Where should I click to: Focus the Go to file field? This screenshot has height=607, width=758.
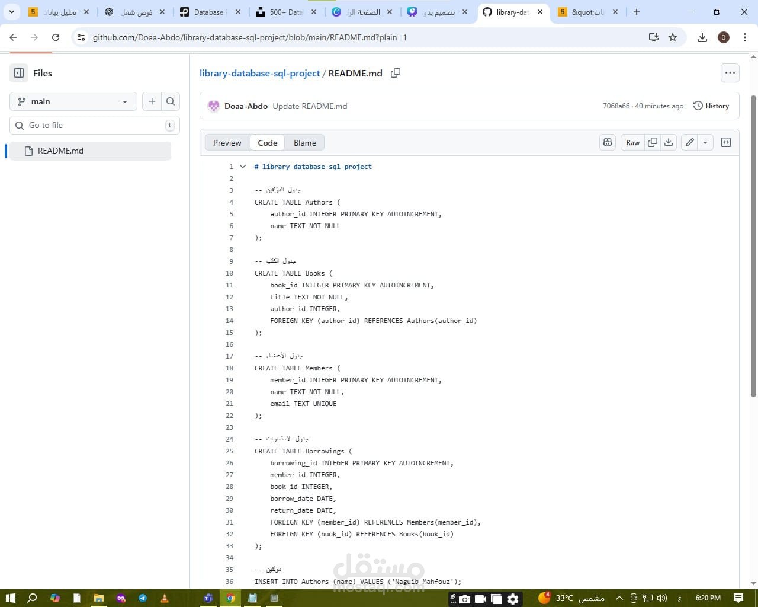point(95,125)
